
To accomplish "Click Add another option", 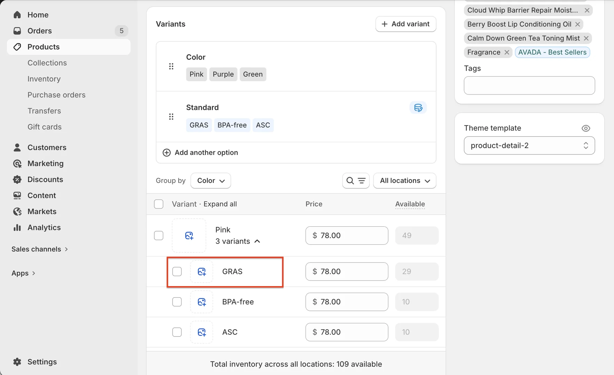I will (x=206, y=152).
